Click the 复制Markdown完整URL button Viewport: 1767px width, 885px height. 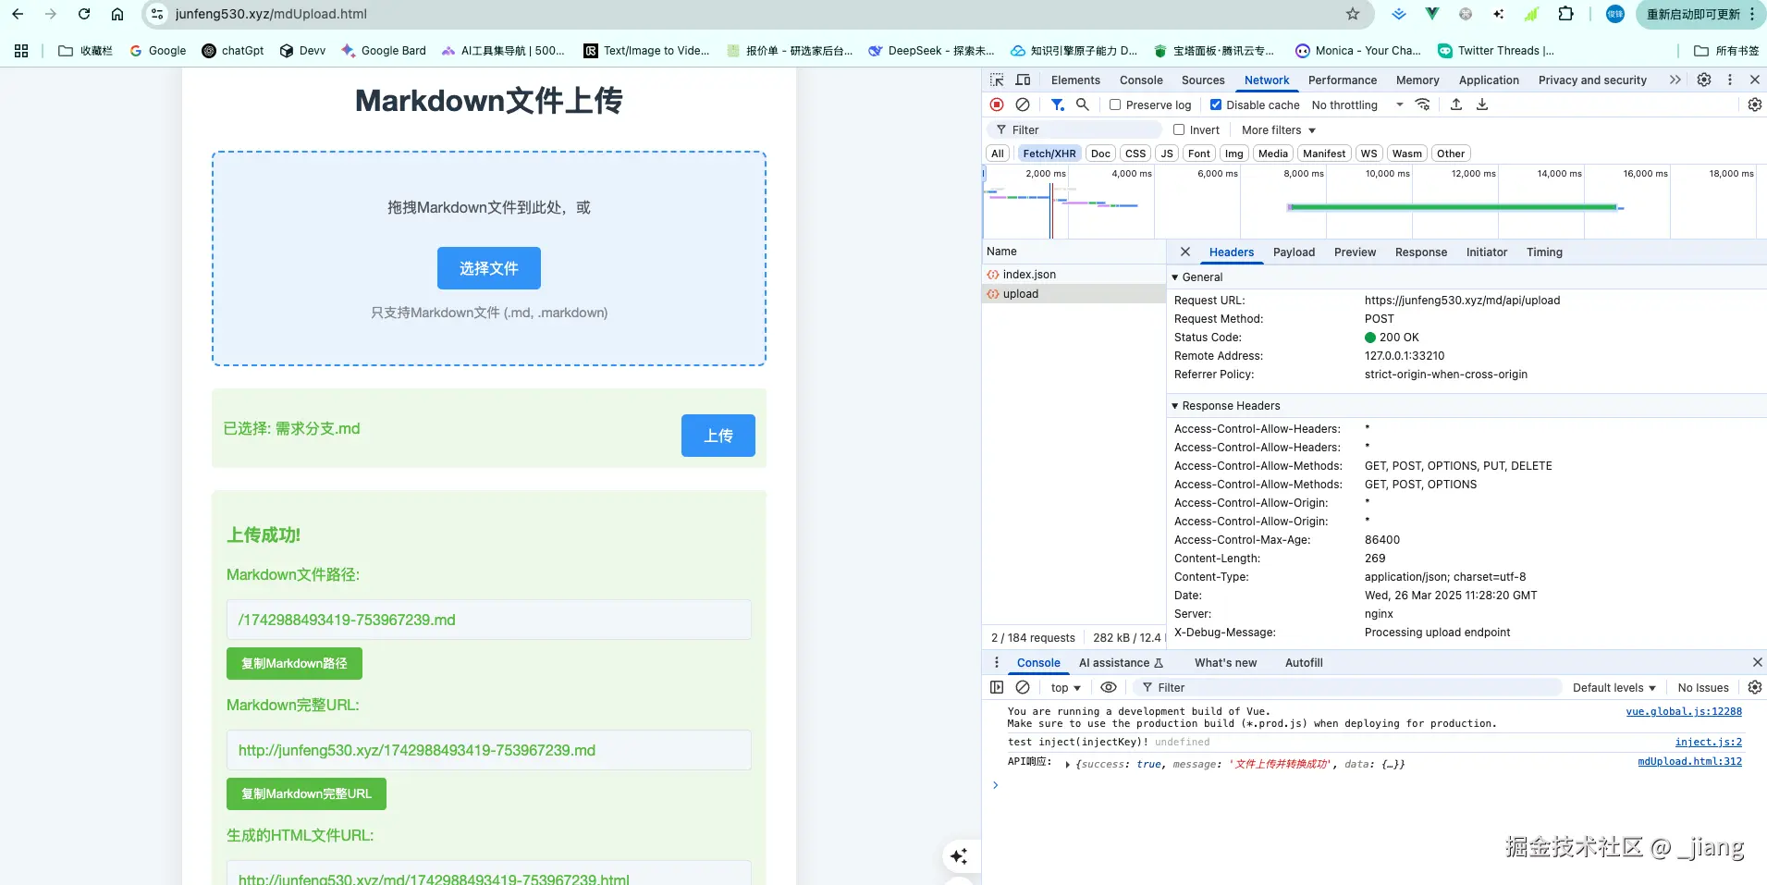(306, 793)
